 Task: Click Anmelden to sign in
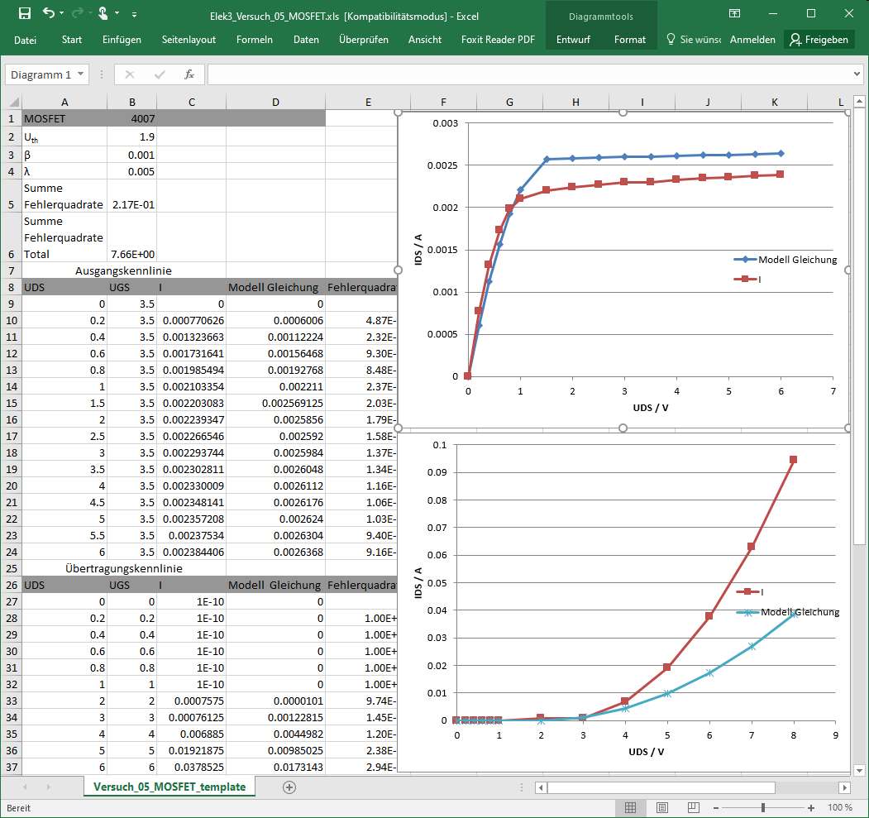(x=752, y=40)
